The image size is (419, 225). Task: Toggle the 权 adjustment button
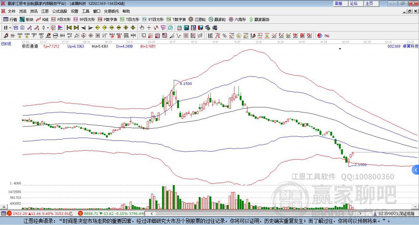(54, 28)
